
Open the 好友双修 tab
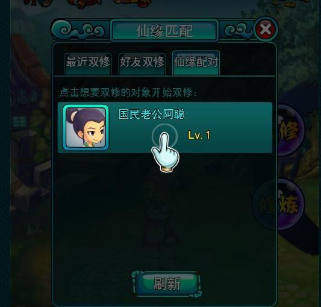(142, 63)
